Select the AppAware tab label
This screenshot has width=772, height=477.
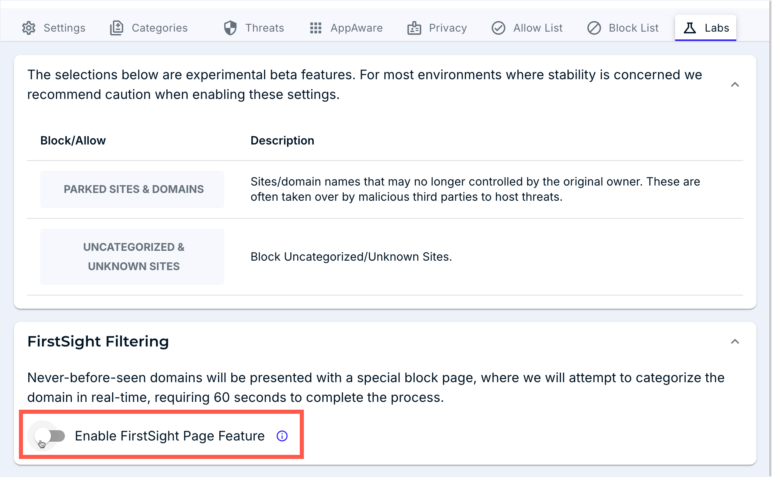click(x=356, y=28)
